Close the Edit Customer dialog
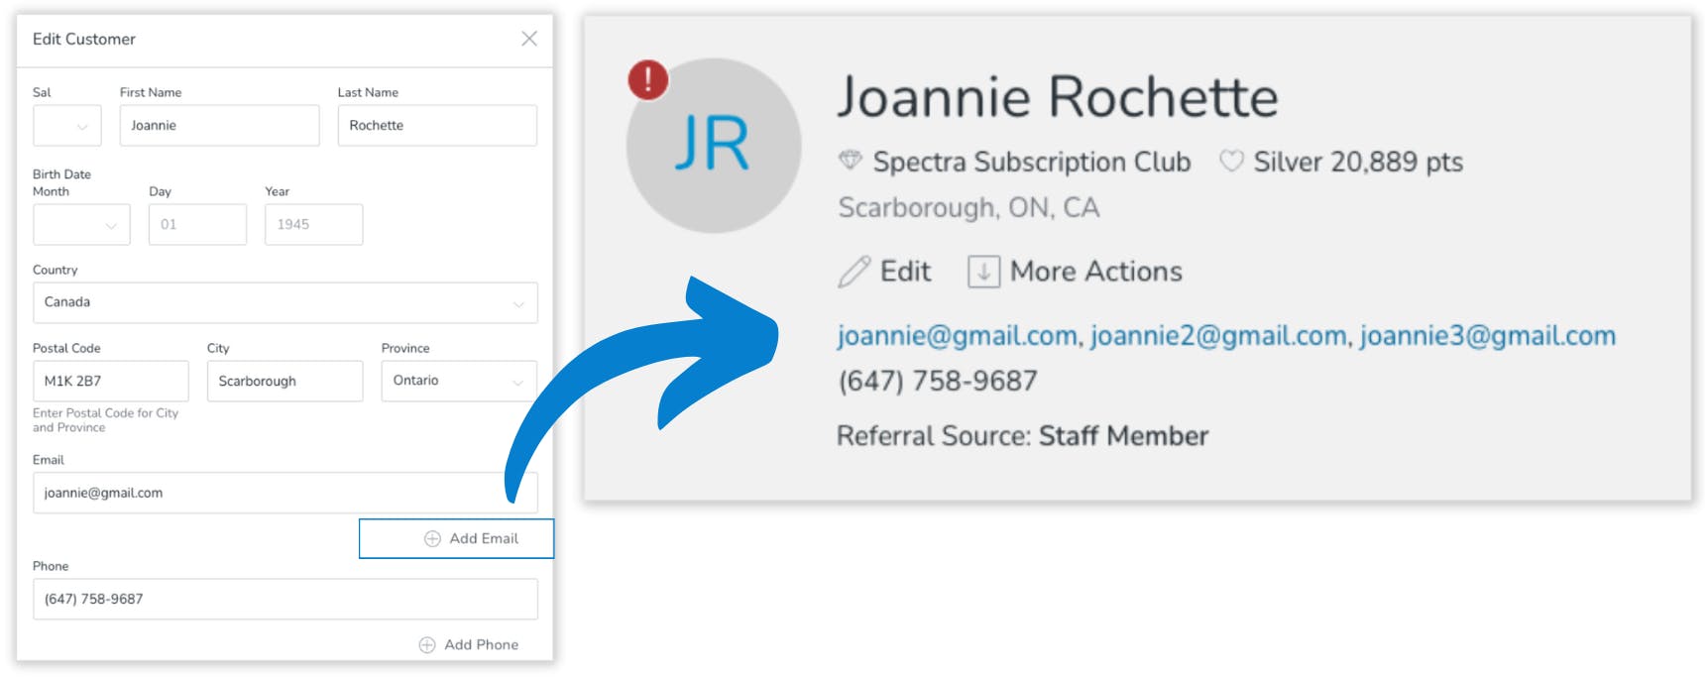Screen dimensions: 1708x678 tap(529, 39)
